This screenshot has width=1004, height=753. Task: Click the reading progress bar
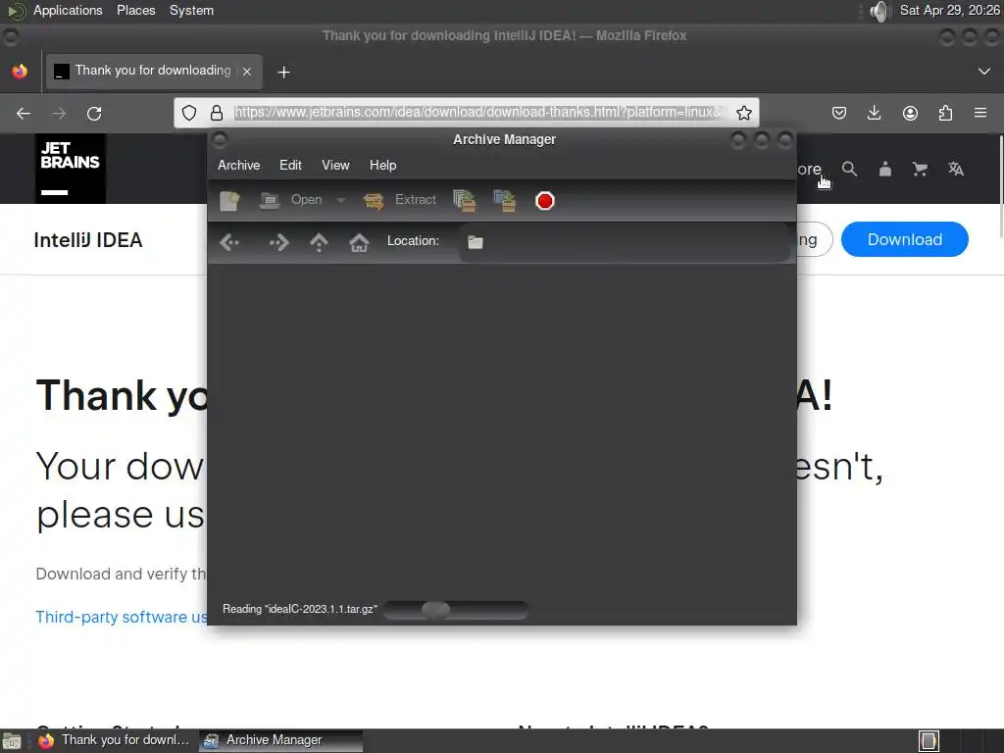click(455, 610)
